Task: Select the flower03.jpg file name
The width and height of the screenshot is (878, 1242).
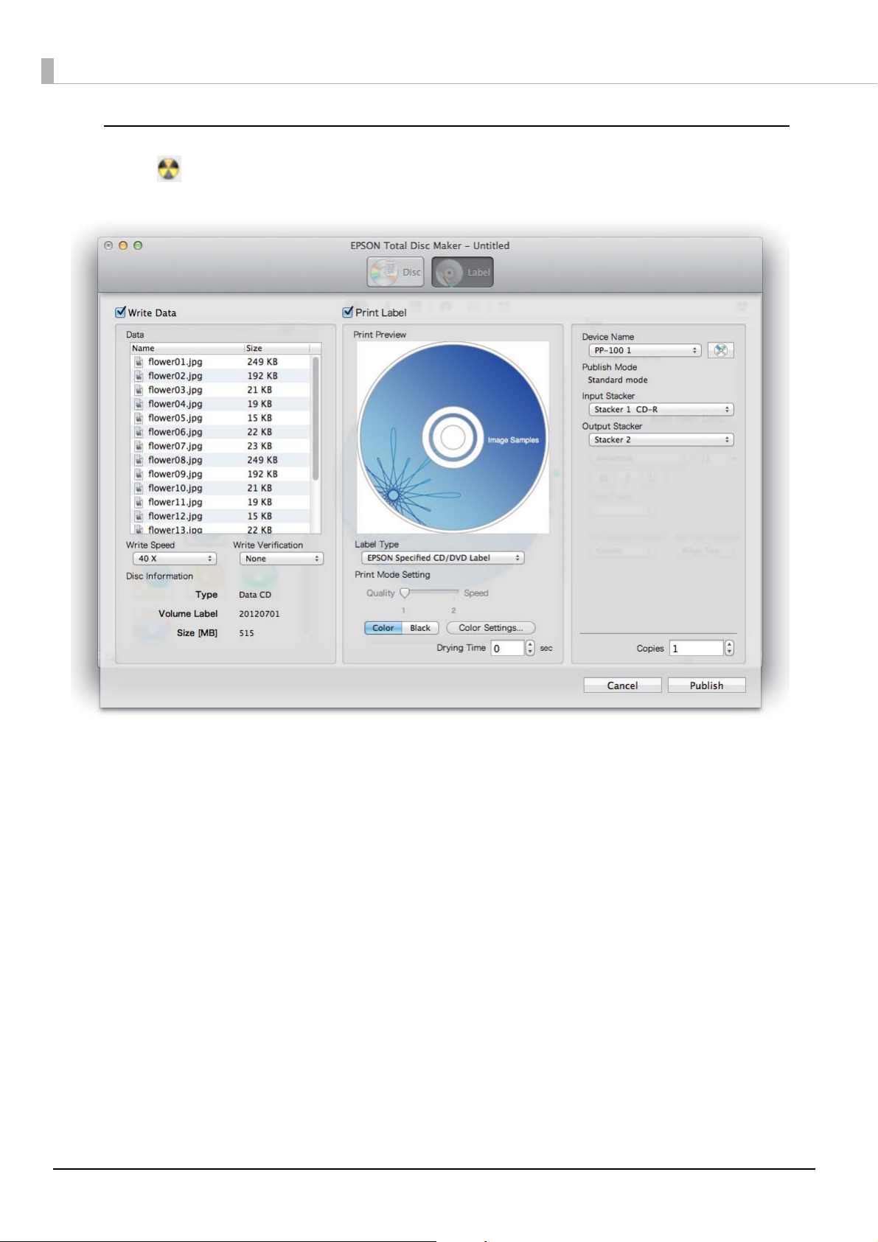Action: pyautogui.click(x=175, y=390)
